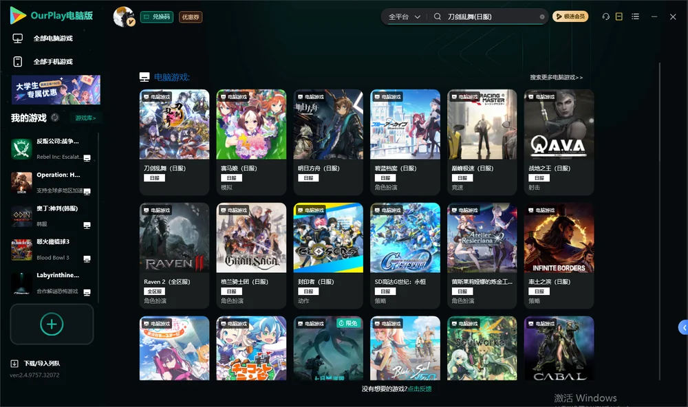Click the OurPlay logo icon
688x407 pixels.
point(18,16)
